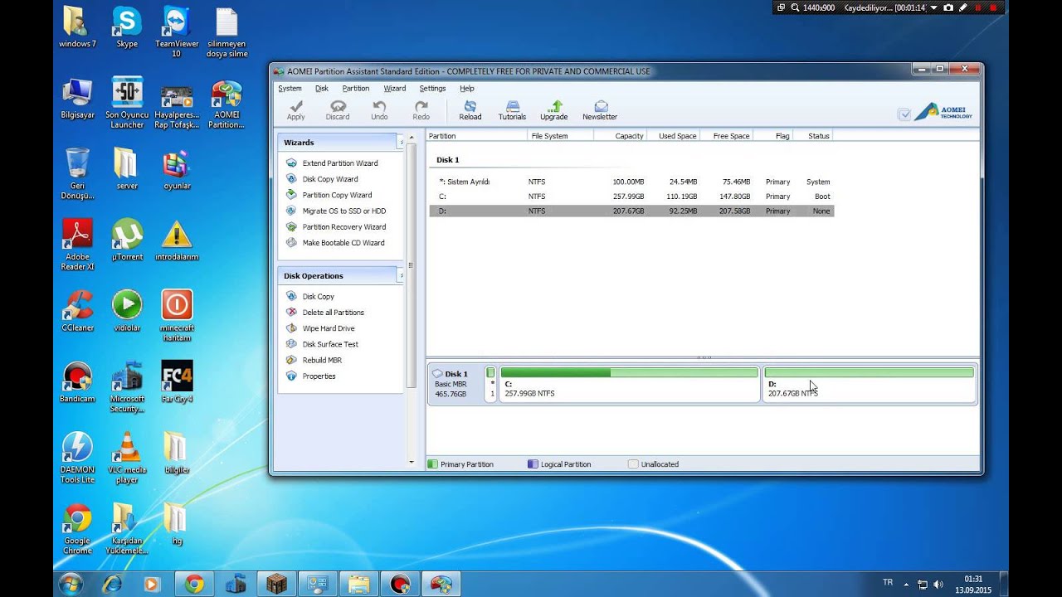The width and height of the screenshot is (1062, 597).
Task: Open Geri Dönüşüm recycle bin icon
Action: (77, 174)
